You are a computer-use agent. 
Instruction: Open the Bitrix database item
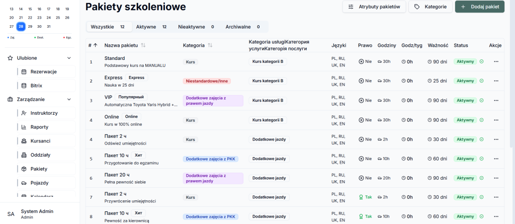point(46,86)
